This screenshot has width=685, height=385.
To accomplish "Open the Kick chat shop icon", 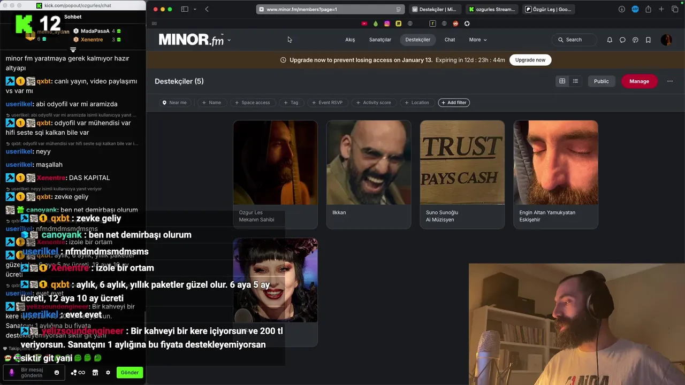I will [95, 373].
